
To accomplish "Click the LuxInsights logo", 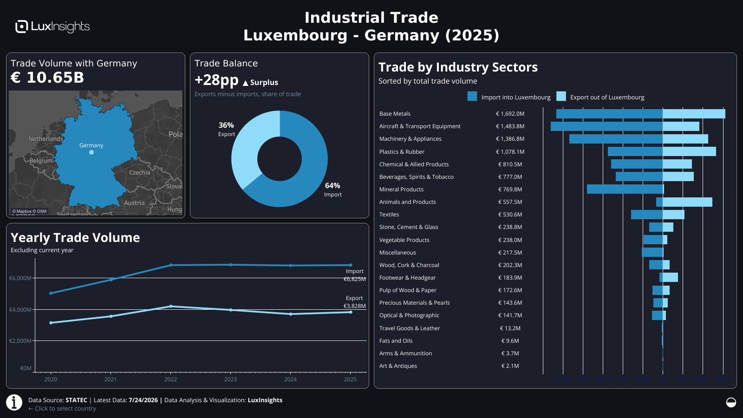I will pos(52,26).
